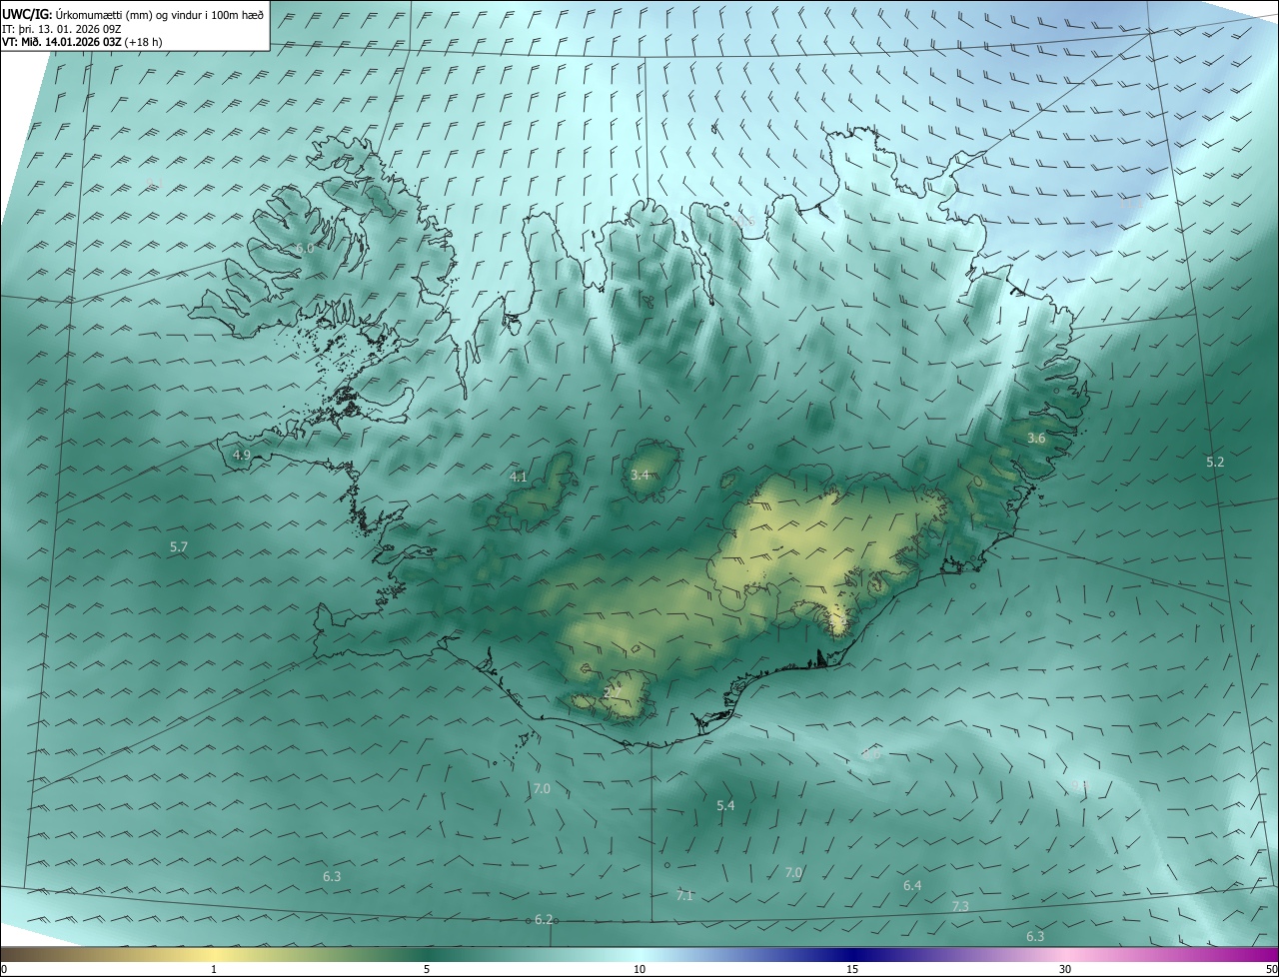Click the 10 tick label on the colorbar
The width and height of the screenshot is (1279, 977).
tap(639, 969)
